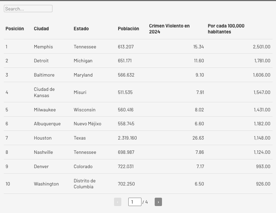Sort by Ciudad column header
The width and height of the screenshot is (276, 213).
coord(41,29)
